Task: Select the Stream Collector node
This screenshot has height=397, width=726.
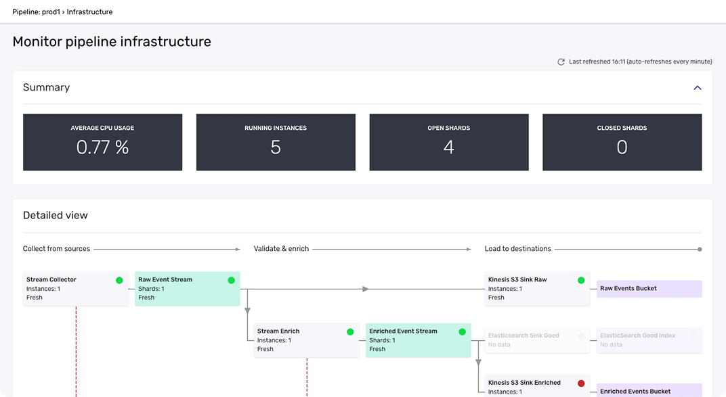Action: pos(75,289)
